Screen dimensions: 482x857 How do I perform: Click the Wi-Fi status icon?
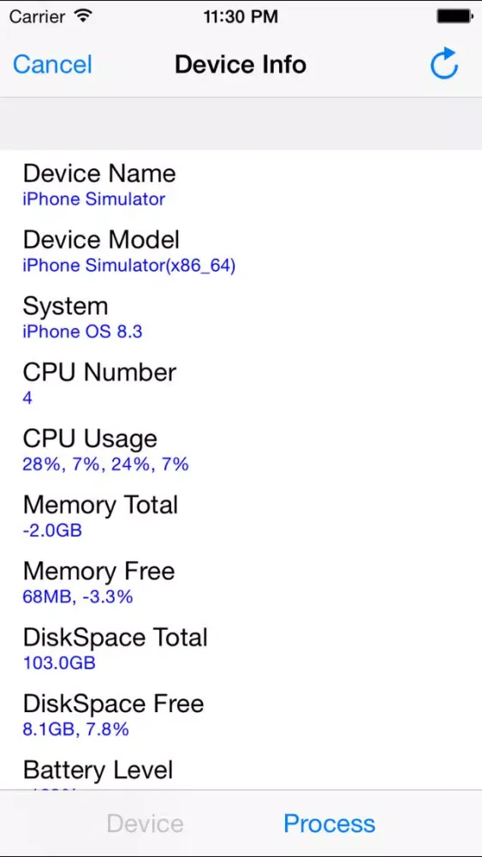coord(83,16)
